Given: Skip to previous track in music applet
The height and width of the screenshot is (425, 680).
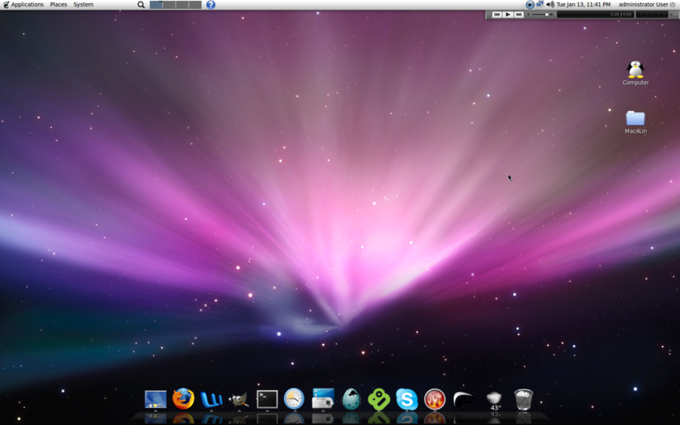Looking at the screenshot, I should [x=497, y=15].
